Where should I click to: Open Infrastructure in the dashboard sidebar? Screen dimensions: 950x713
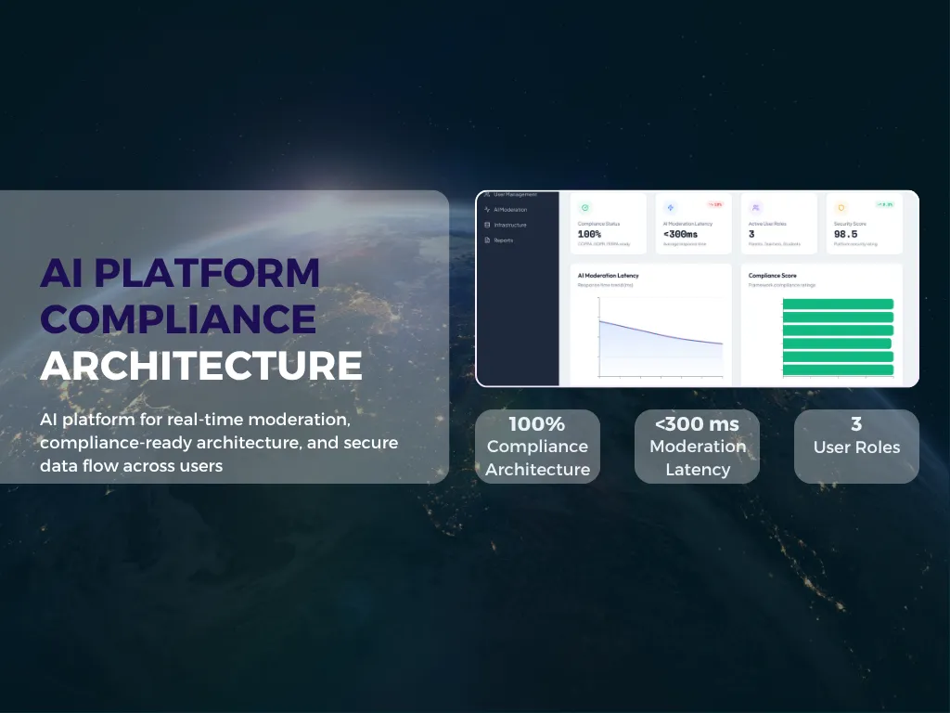click(509, 225)
